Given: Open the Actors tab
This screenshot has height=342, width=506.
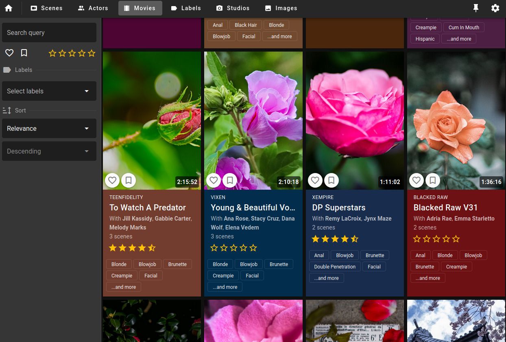Looking at the screenshot, I should point(93,8).
